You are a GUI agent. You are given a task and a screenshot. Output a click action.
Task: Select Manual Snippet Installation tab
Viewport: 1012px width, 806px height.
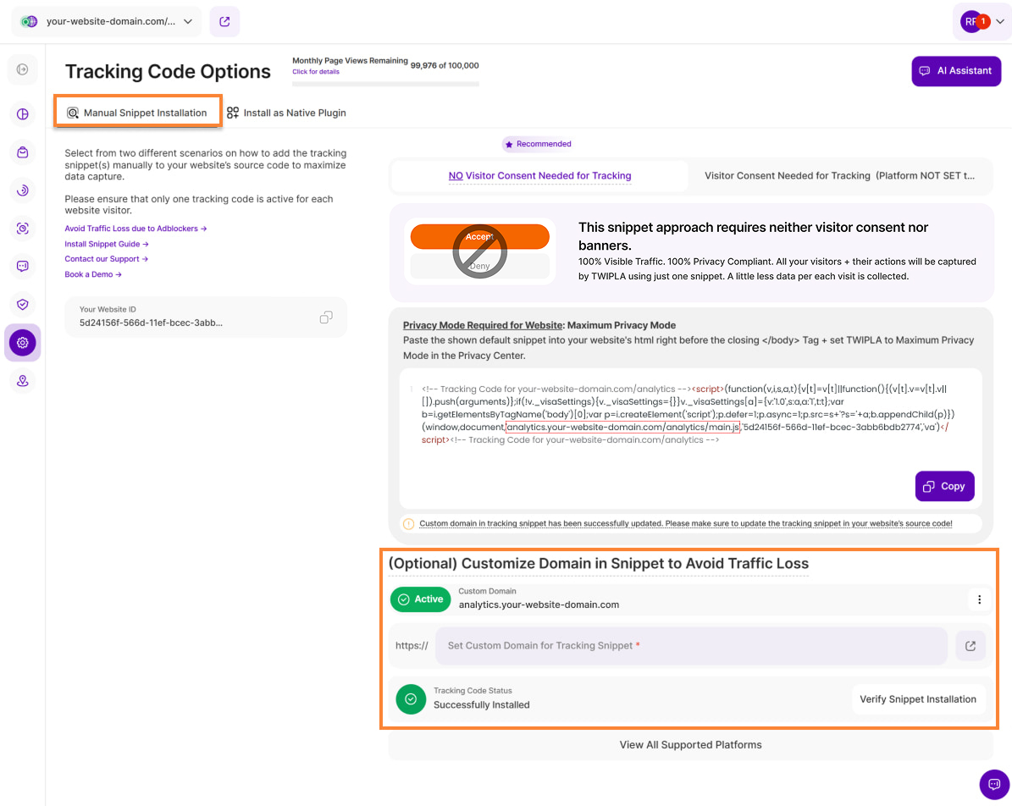pos(138,113)
